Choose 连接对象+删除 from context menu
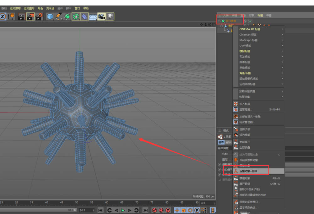 point(248,171)
